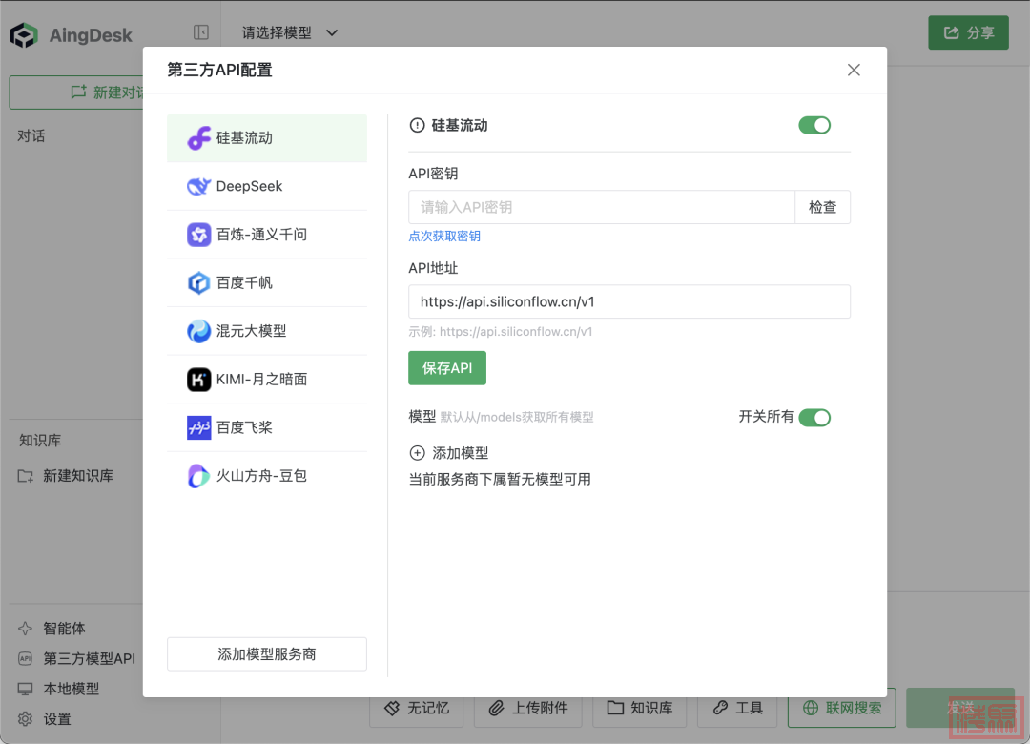
Task: Click the globe icon for 联网搜索
Action: [x=811, y=708]
